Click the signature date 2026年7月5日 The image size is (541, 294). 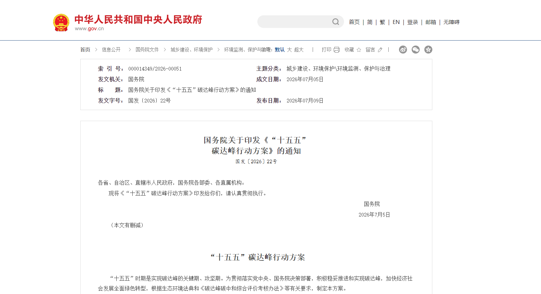[x=374, y=215]
